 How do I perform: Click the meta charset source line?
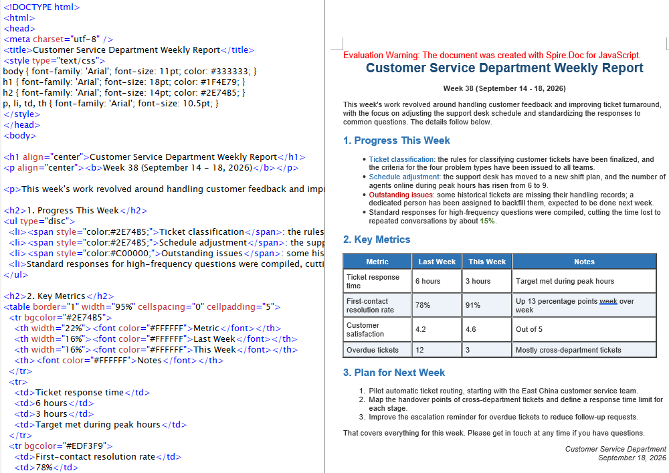point(58,39)
